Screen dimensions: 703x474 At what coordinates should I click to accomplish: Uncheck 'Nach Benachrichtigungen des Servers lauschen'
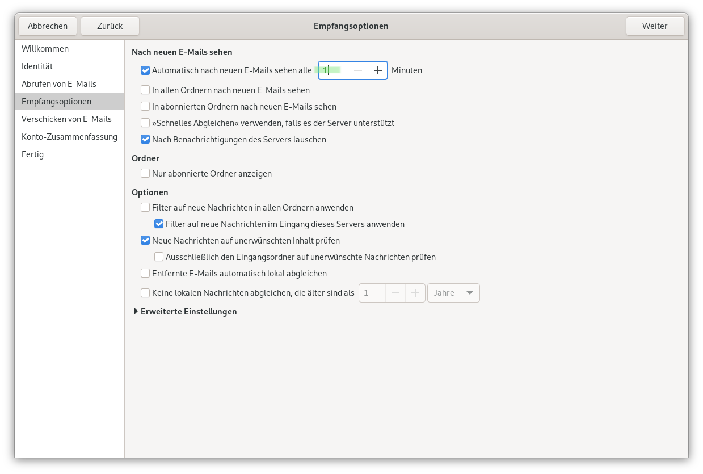145,139
